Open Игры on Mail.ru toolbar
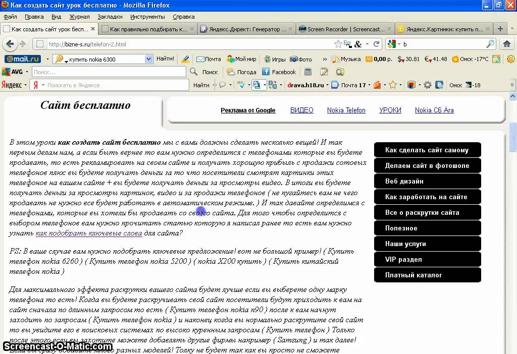 tap(275, 59)
